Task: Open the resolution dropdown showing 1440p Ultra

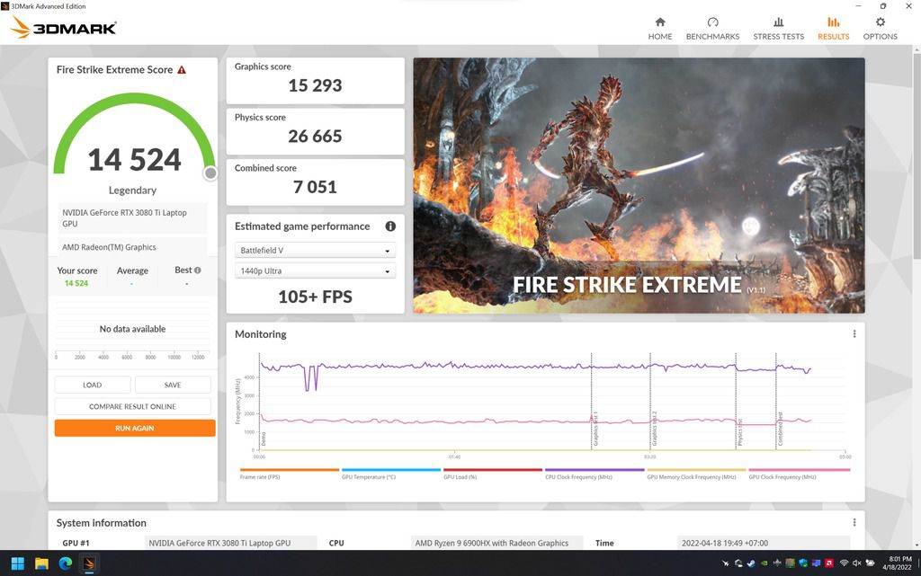Action: (315, 271)
